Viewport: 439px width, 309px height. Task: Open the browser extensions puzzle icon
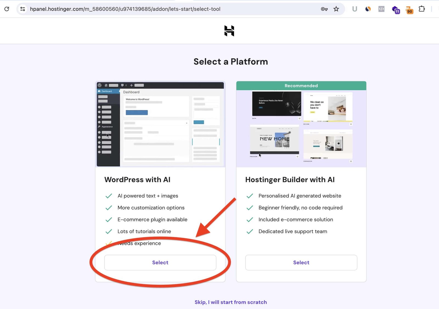tap(422, 9)
